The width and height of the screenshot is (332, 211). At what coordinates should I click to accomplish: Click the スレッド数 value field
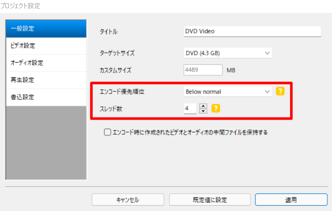190,109
